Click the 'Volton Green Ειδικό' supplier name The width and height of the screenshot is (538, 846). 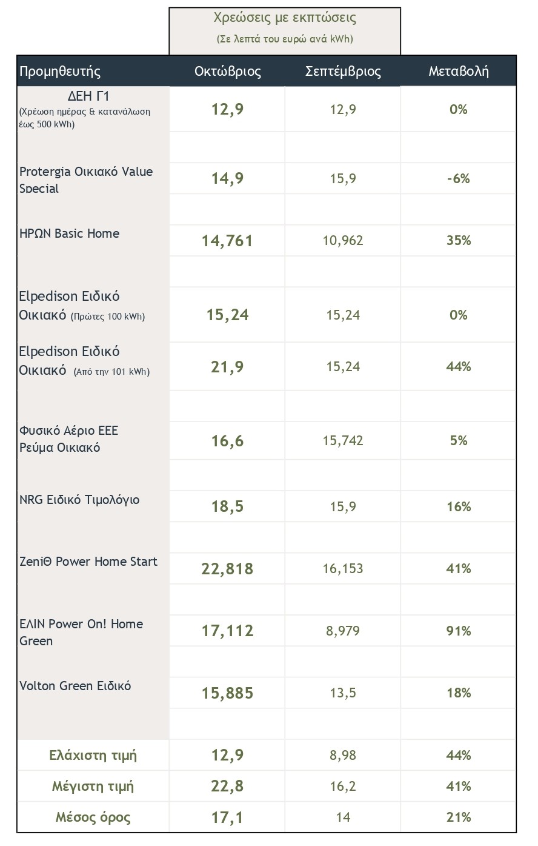pyautogui.click(x=75, y=686)
